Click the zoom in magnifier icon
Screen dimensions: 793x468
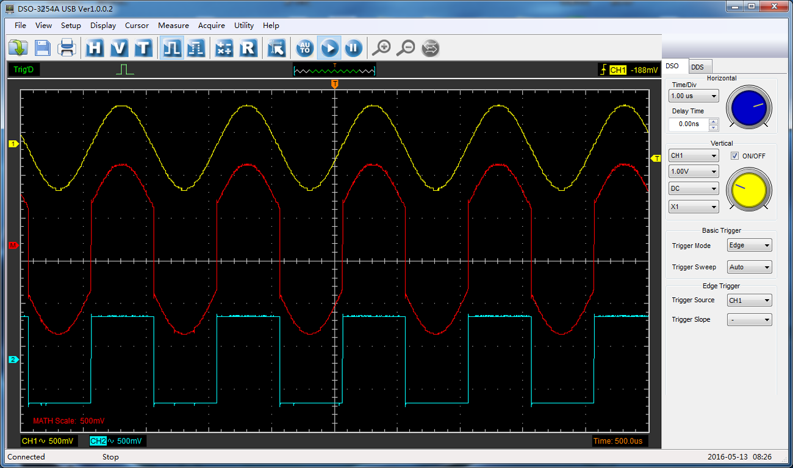click(x=382, y=48)
